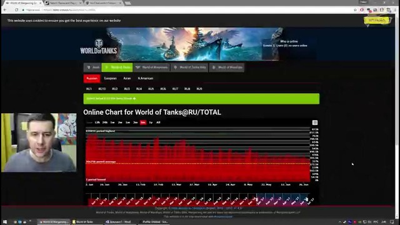Show the All time range
Screen dimensions: 400x225
tap(158, 122)
